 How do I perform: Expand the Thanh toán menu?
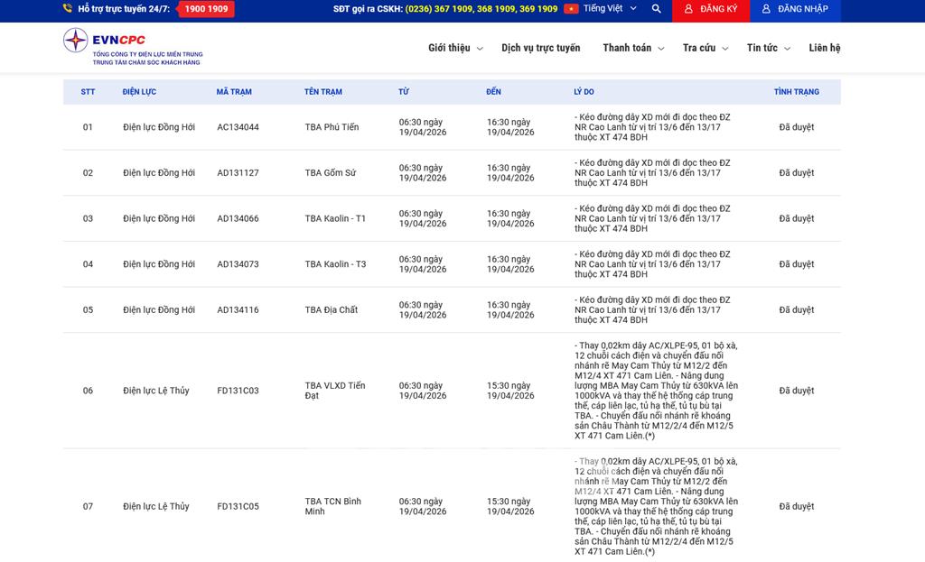(x=632, y=48)
